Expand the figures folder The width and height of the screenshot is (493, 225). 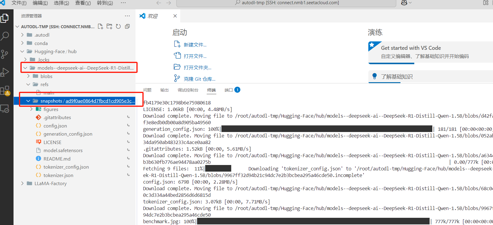click(x=31, y=109)
